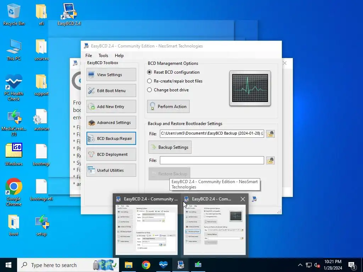Open Useful Utilities in the toolbox
The height and width of the screenshot is (272, 363).
pyautogui.click(x=111, y=170)
